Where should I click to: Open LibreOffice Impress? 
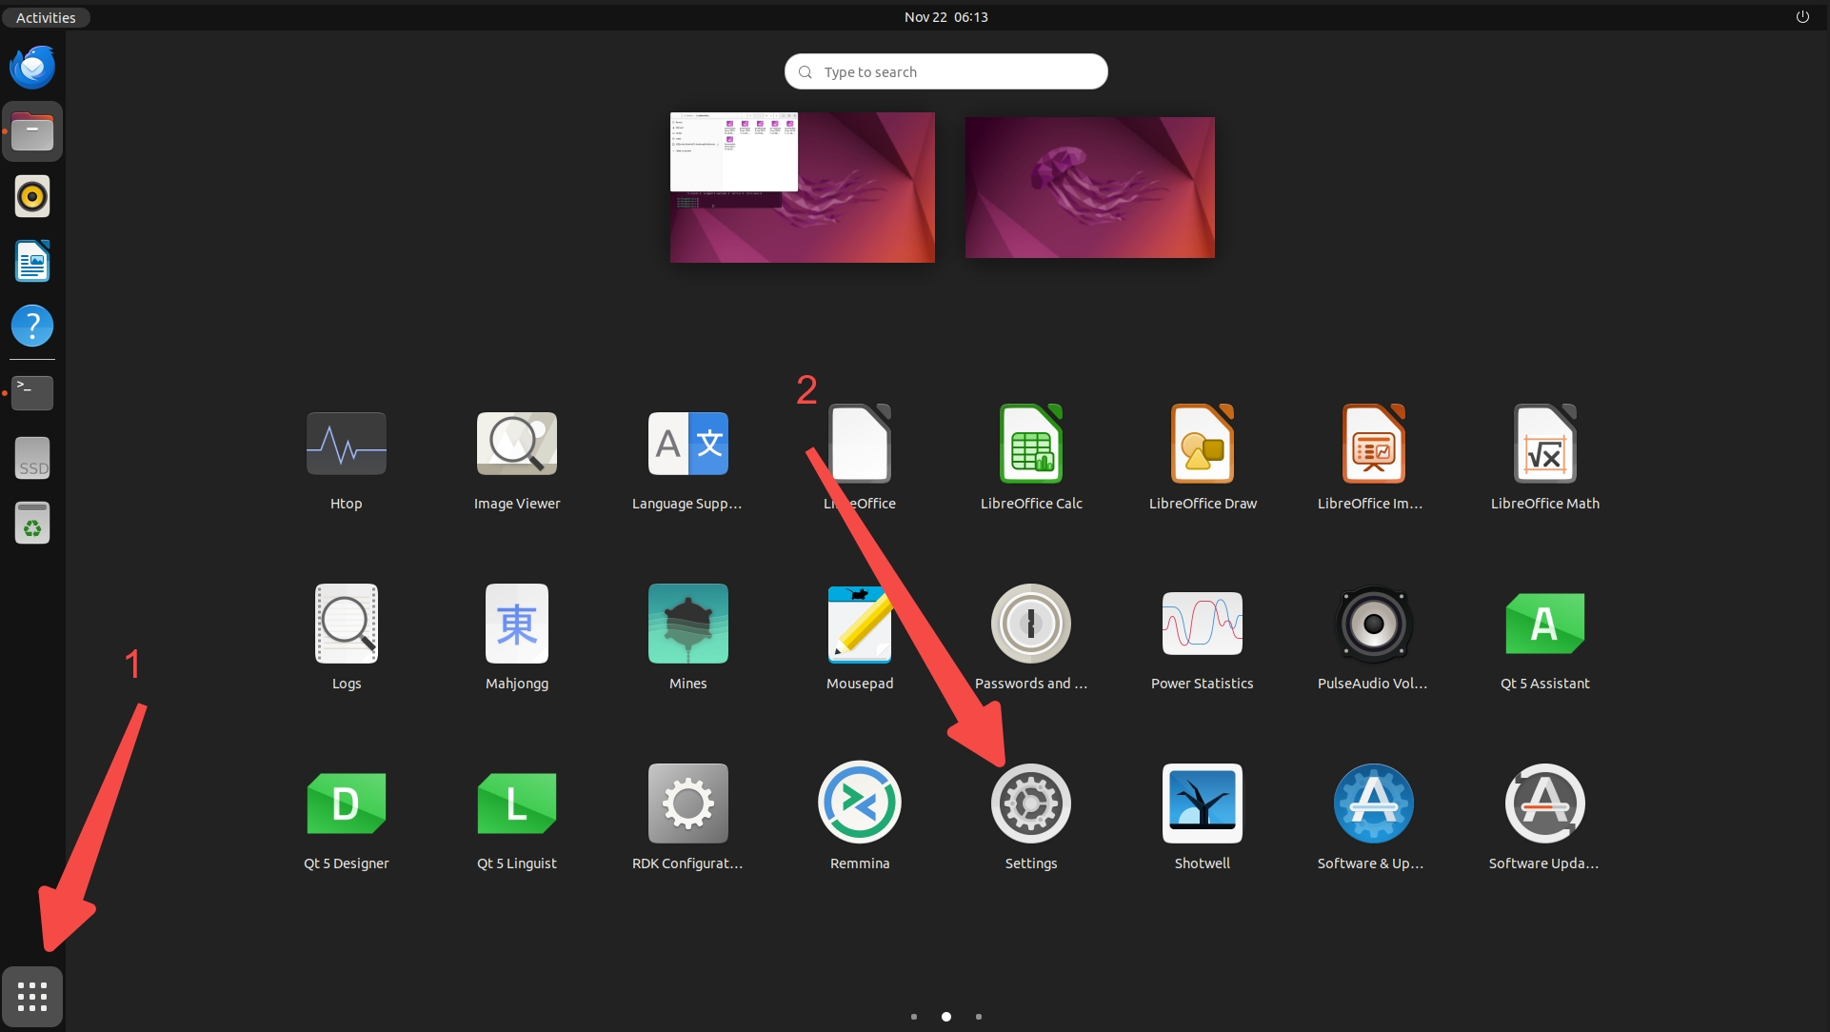coord(1373,444)
